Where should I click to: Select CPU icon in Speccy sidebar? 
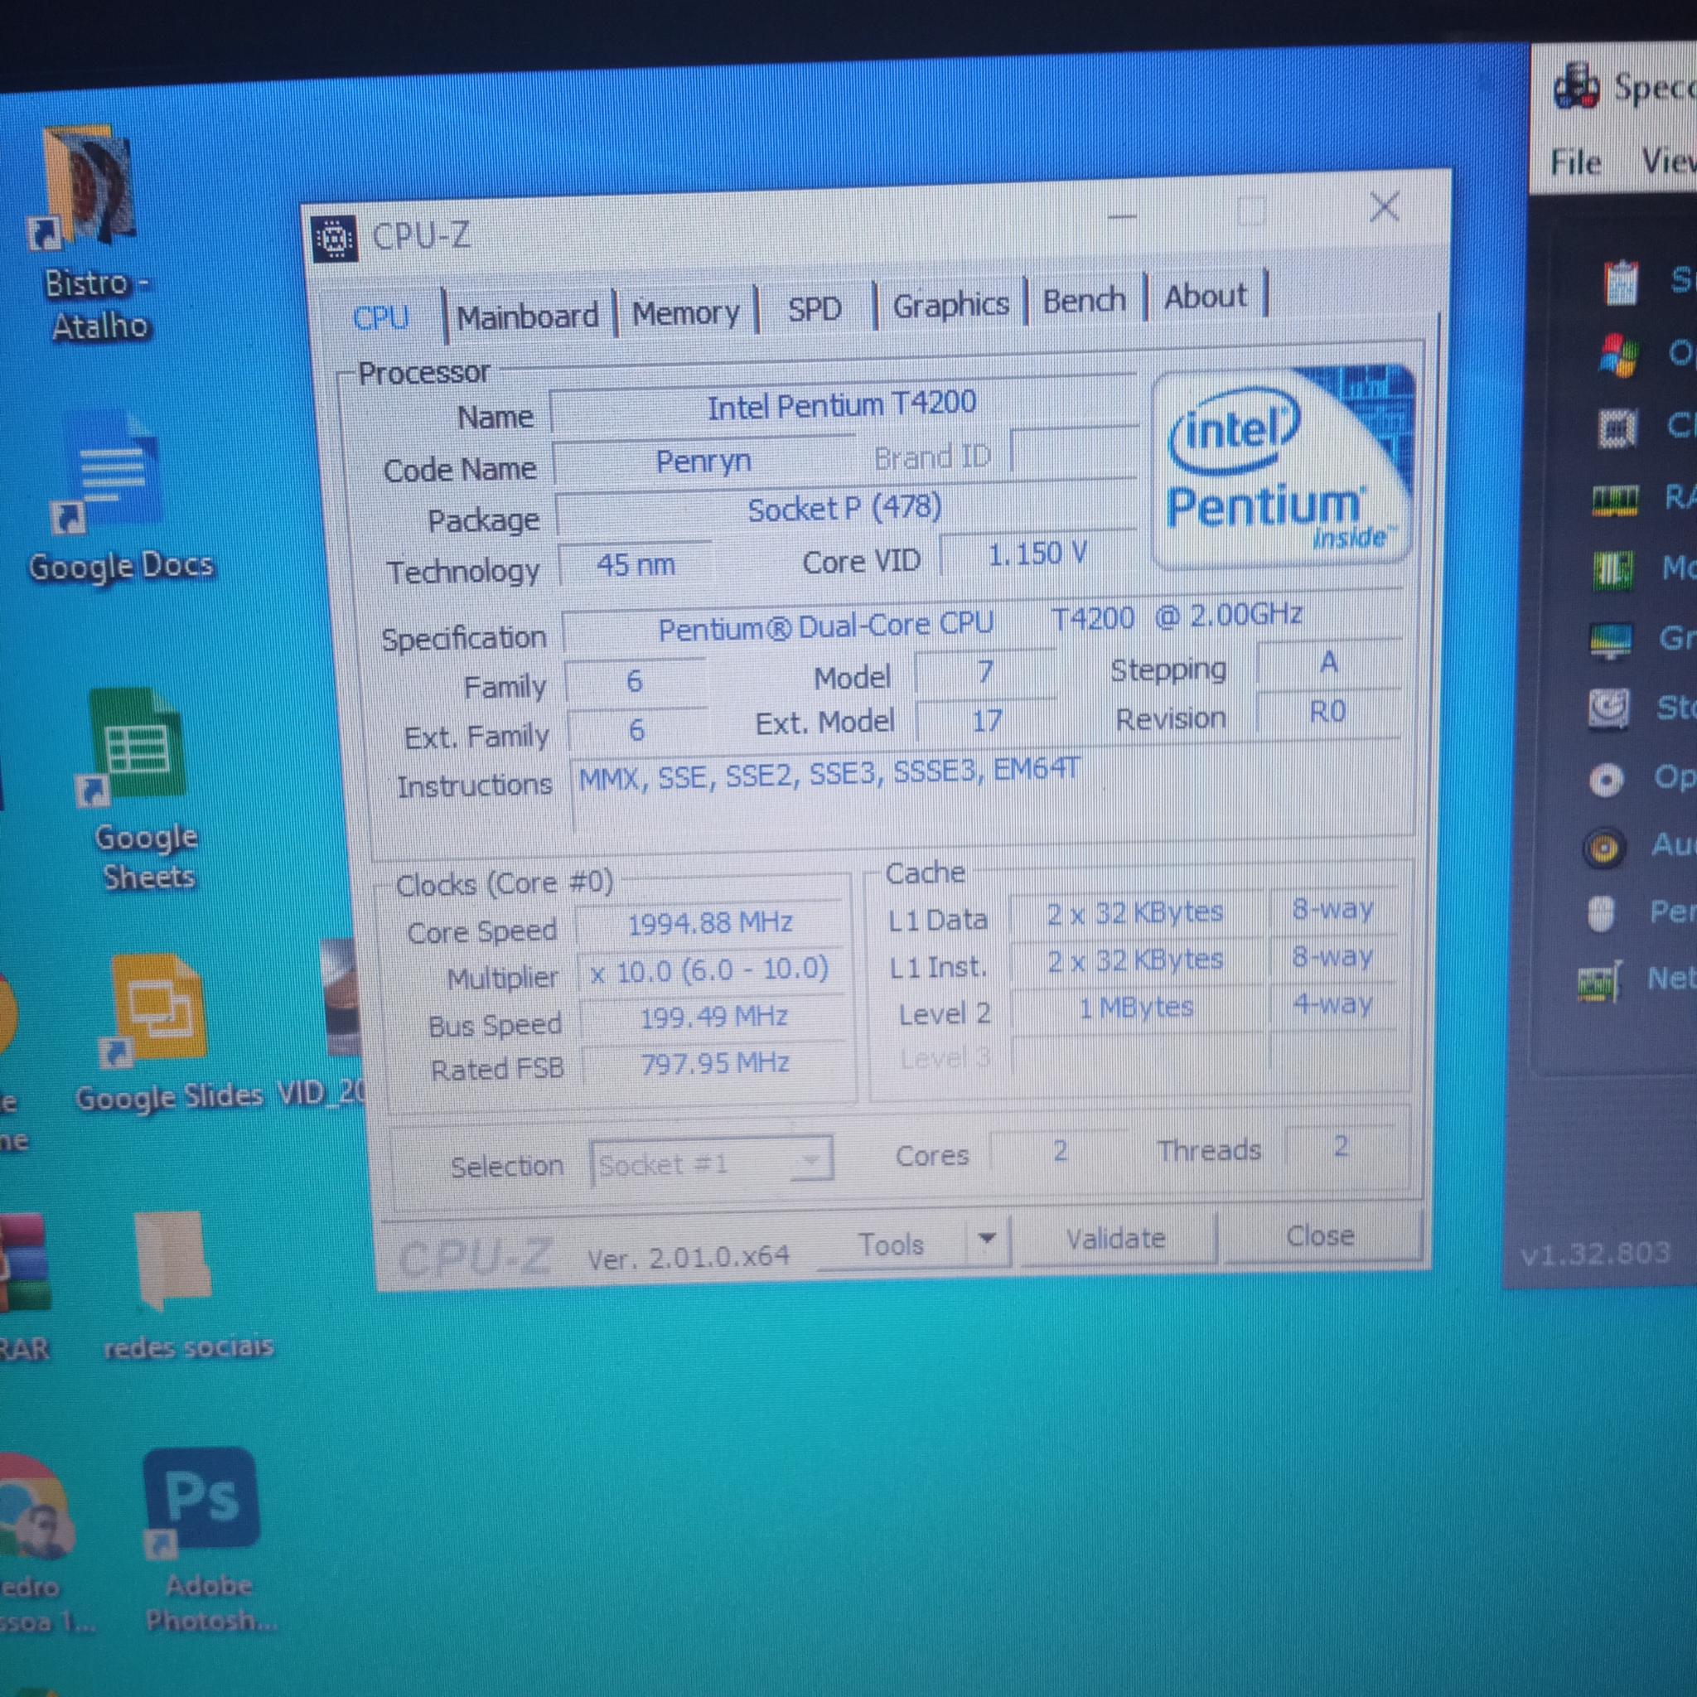[1617, 428]
